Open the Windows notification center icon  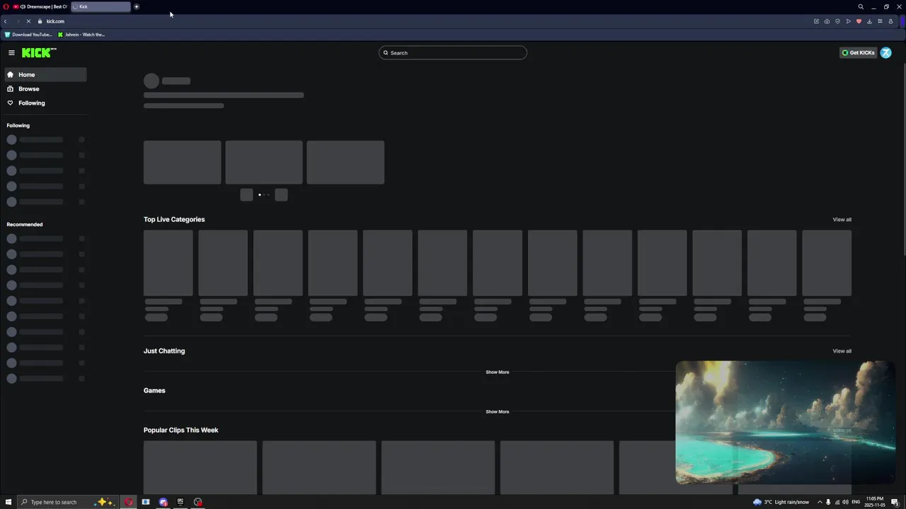pyautogui.click(x=895, y=502)
